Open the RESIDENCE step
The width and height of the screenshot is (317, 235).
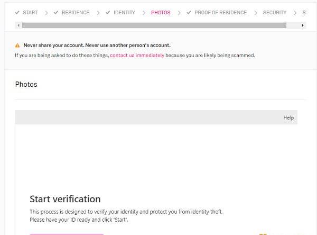point(76,13)
